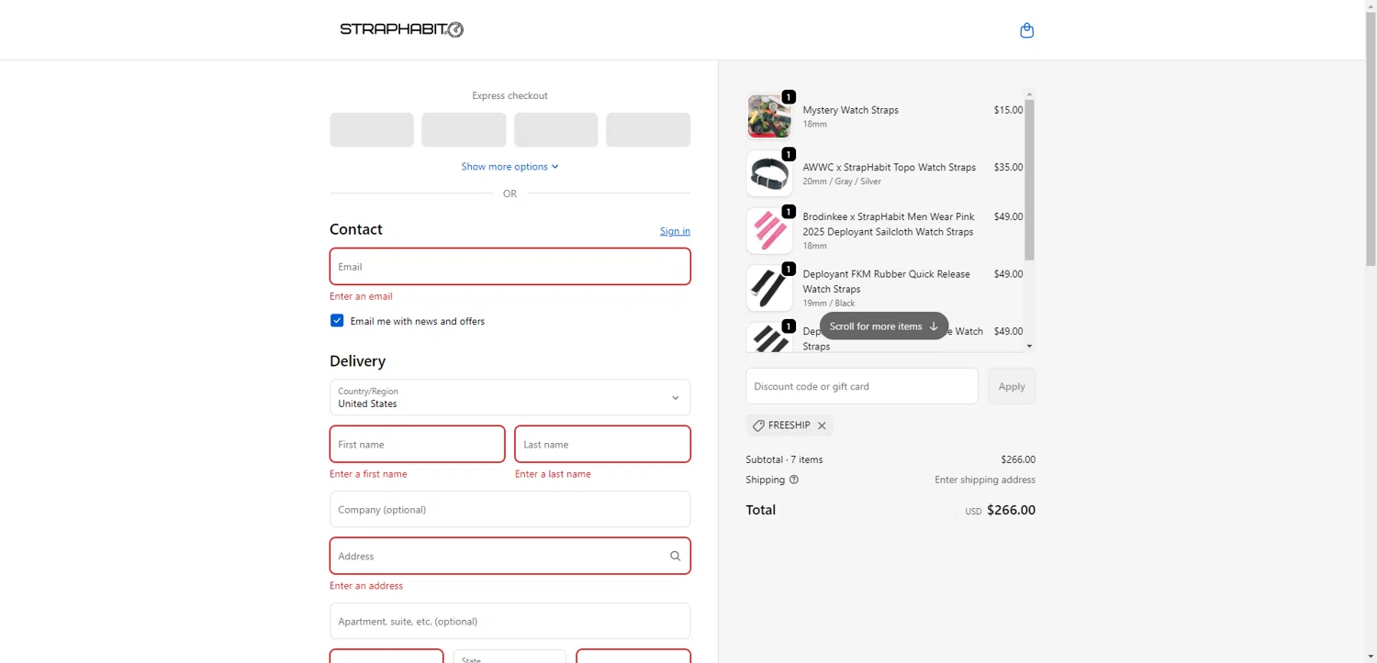Click the Deployant FKM Rubber straps thumbnail

click(x=769, y=288)
